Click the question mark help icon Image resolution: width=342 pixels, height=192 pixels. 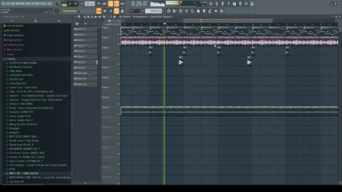(x=228, y=4)
